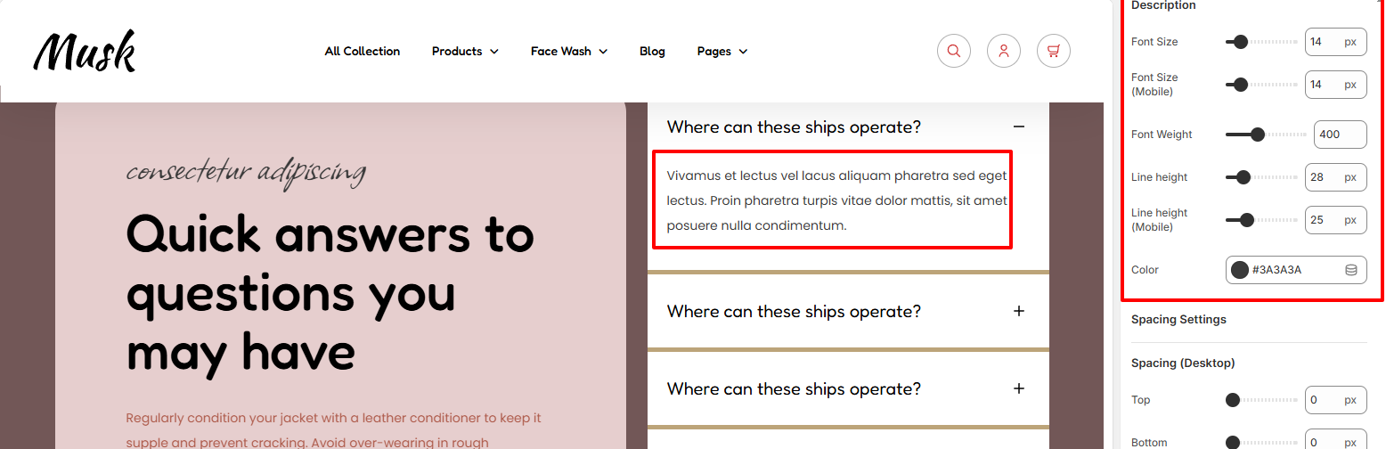This screenshot has height=449, width=1386.
Task: Open the user account icon
Action: click(x=1004, y=51)
